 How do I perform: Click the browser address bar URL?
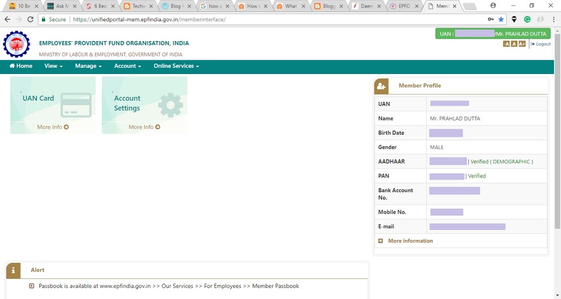coord(149,19)
